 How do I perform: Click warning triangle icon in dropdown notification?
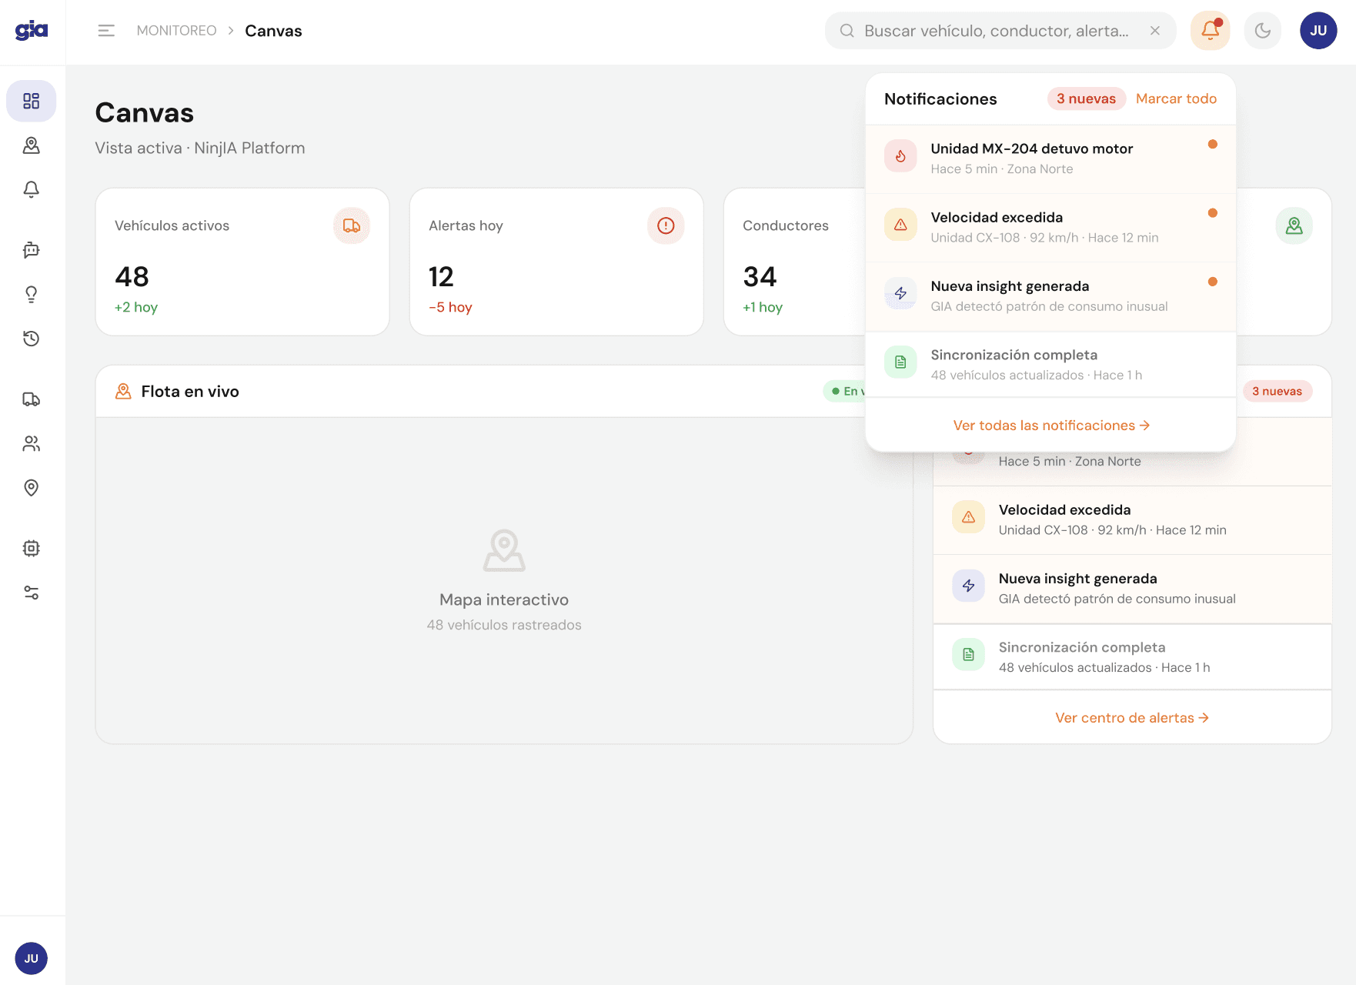[900, 225]
